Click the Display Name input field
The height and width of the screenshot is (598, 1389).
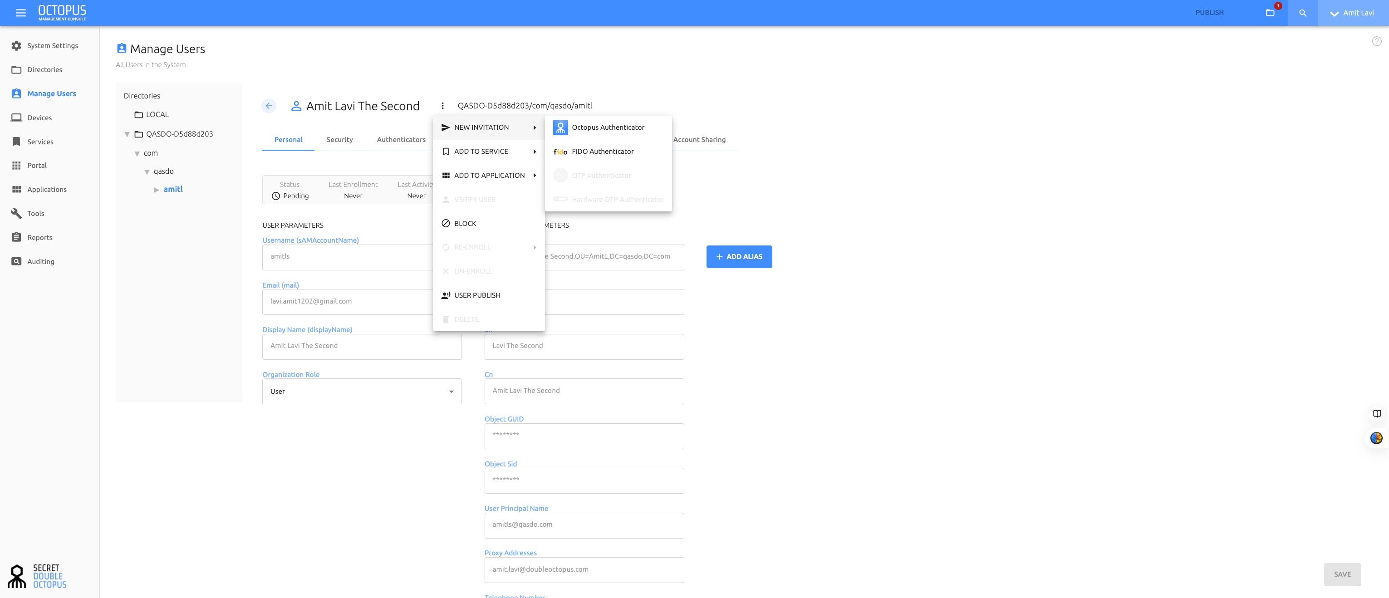(362, 347)
